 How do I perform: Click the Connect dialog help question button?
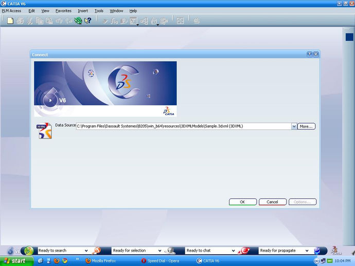click(x=309, y=54)
